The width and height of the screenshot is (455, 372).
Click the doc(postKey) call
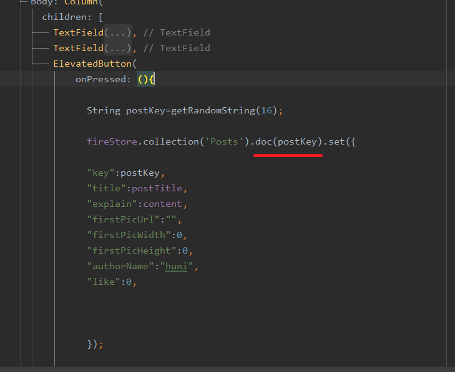(289, 141)
